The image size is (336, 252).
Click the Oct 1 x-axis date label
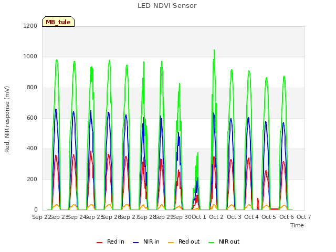(198, 217)
